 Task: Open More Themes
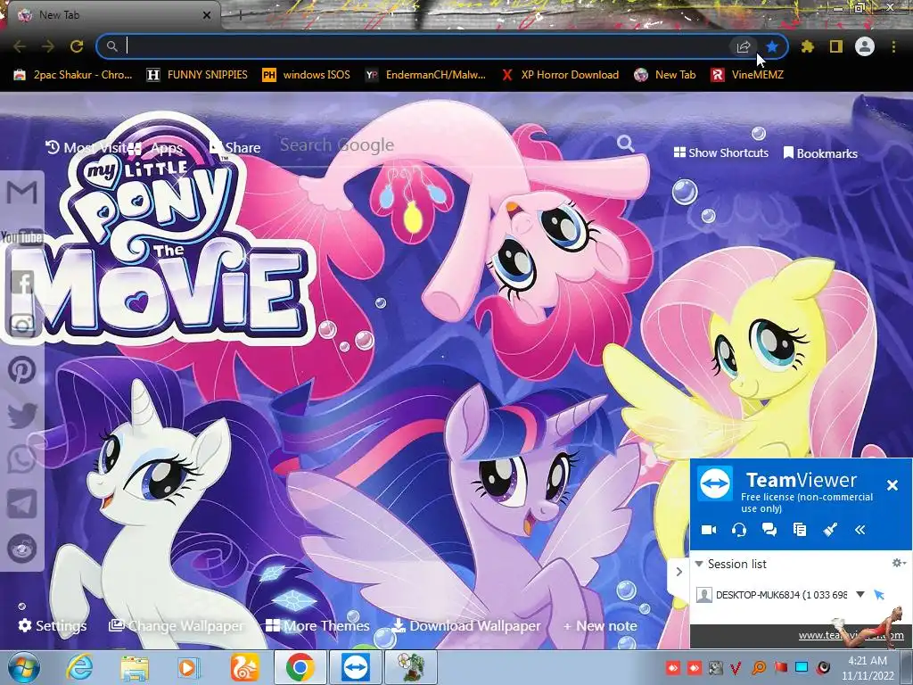point(317,625)
